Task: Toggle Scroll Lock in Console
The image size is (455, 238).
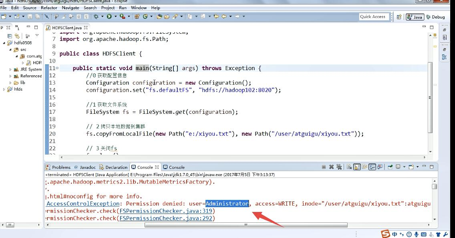Action: (357, 167)
